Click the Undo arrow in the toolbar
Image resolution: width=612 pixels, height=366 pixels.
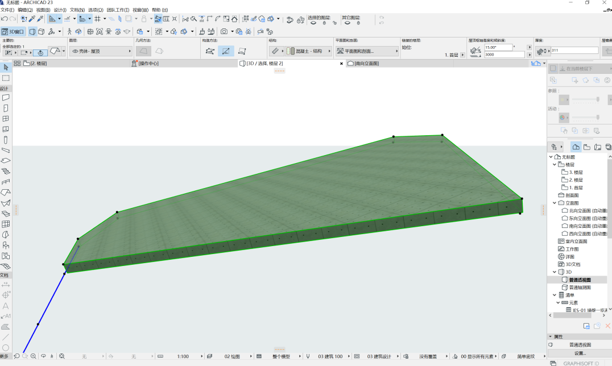point(5,19)
